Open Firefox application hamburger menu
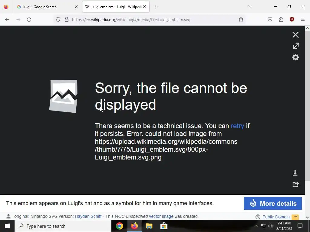The image size is (310, 232). click(x=303, y=19)
